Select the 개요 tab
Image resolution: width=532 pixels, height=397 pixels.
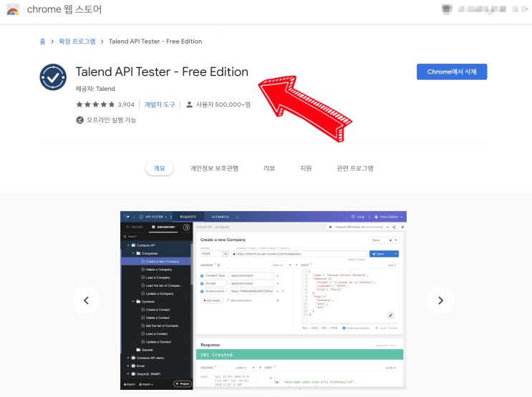click(x=159, y=168)
